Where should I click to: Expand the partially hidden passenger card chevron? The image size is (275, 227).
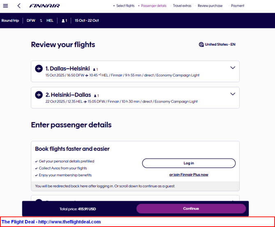click(x=233, y=200)
